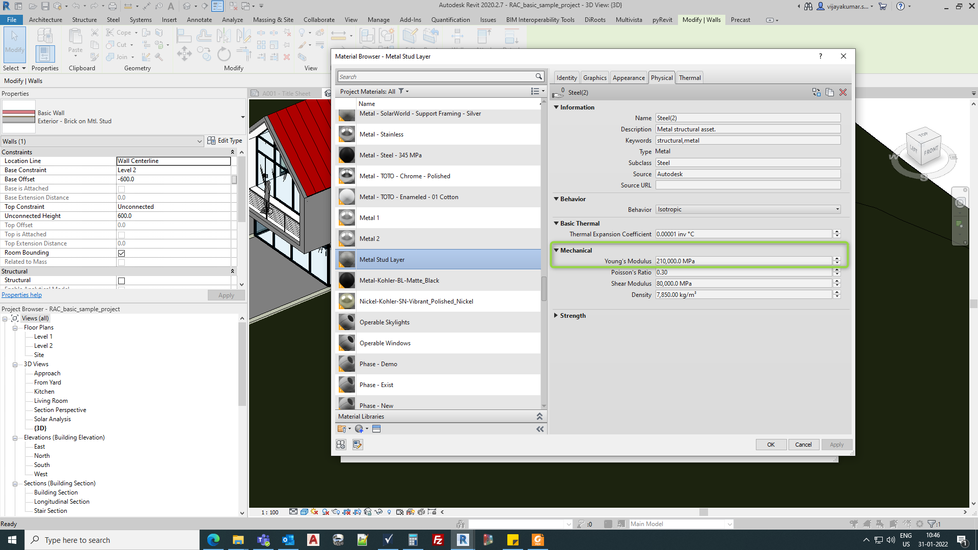
Task: Click the search magnifier in Material Browser
Action: click(538, 76)
